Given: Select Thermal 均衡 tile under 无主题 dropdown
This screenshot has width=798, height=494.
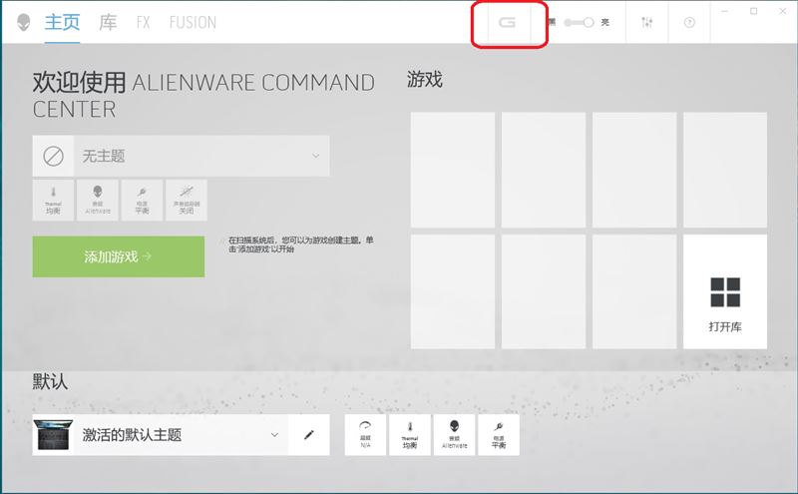Looking at the screenshot, I should 53,201.
